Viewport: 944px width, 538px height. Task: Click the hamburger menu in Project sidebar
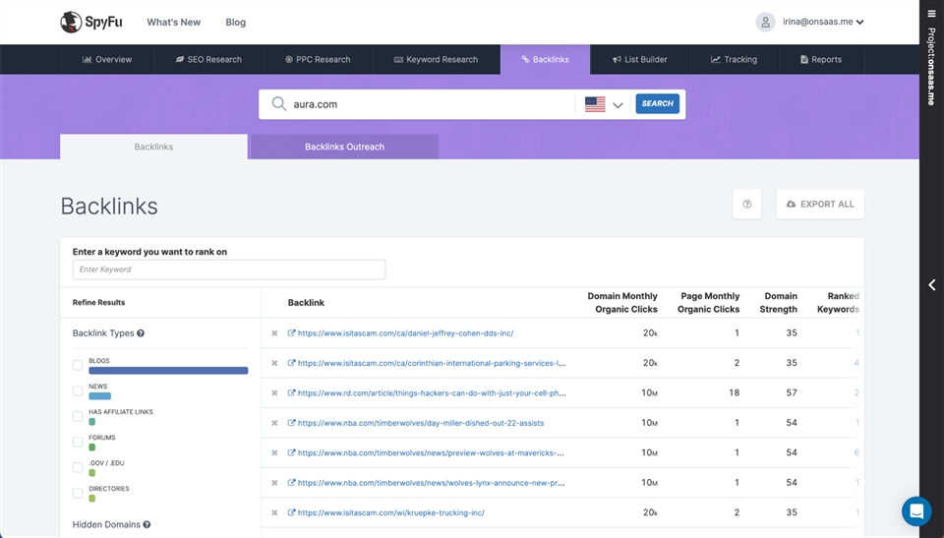coord(932,14)
